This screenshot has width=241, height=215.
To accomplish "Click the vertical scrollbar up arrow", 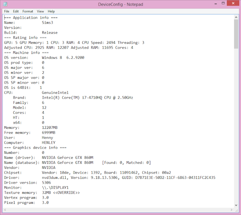I will point(236,17).
